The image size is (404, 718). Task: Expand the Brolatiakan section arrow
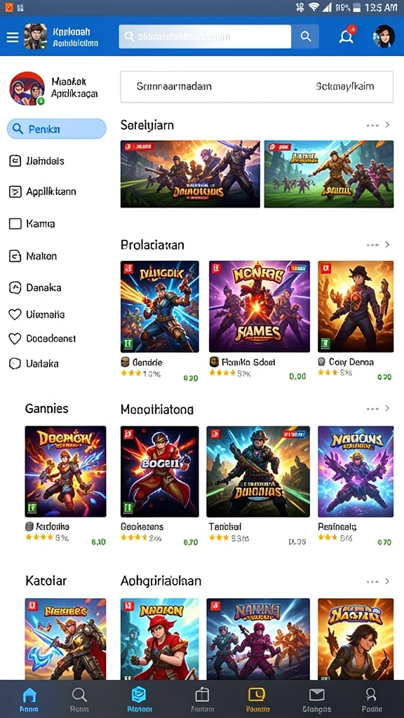coord(387,245)
